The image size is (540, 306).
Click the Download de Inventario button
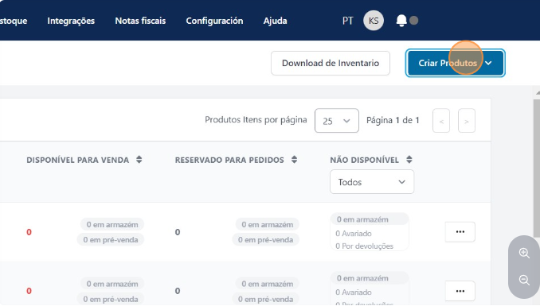(x=331, y=63)
